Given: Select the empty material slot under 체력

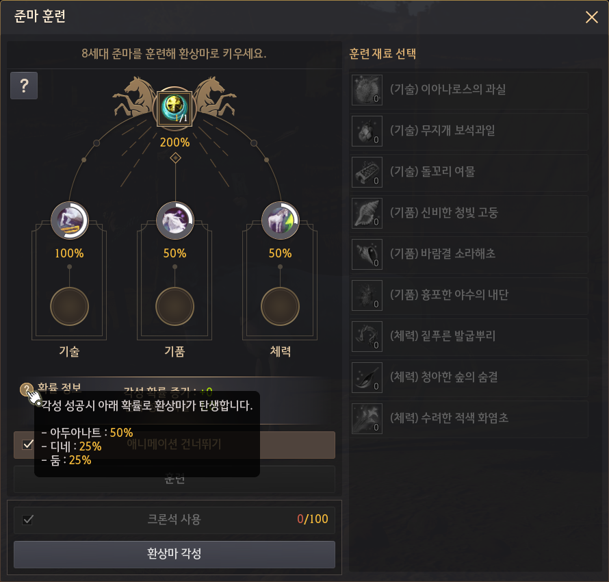Looking at the screenshot, I should click(x=280, y=307).
